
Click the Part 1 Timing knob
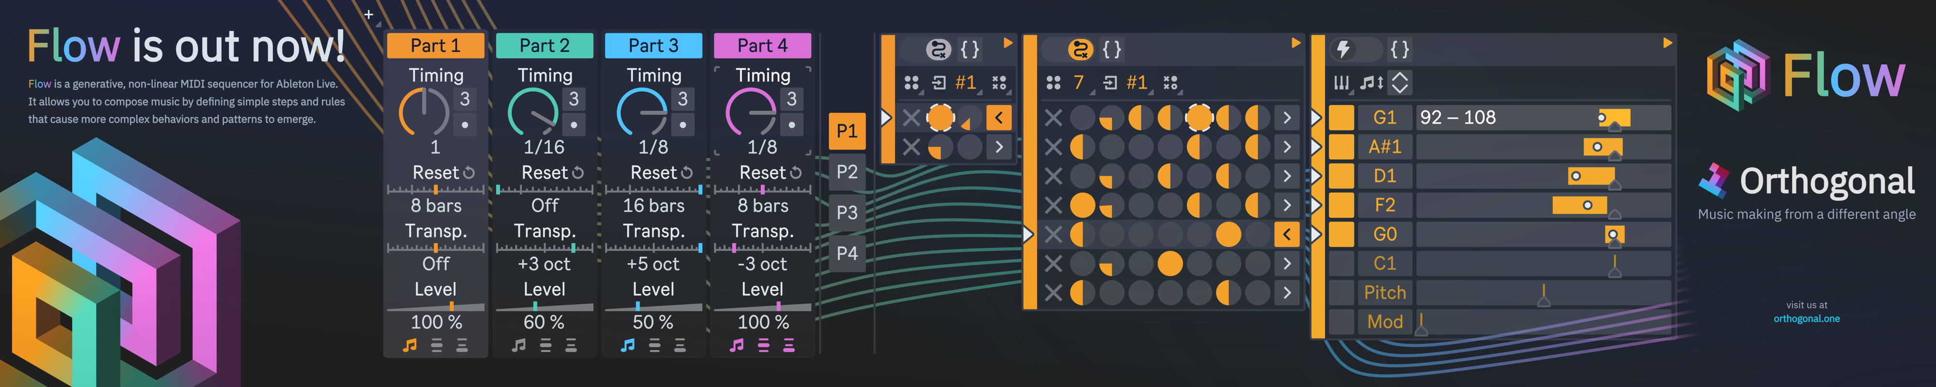pos(424,112)
